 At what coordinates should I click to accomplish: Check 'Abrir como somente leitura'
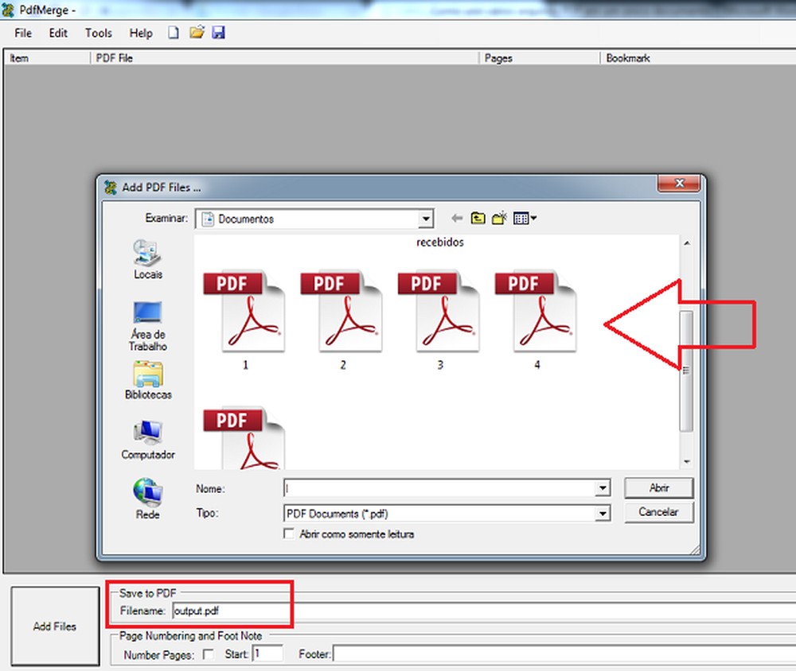click(x=289, y=534)
